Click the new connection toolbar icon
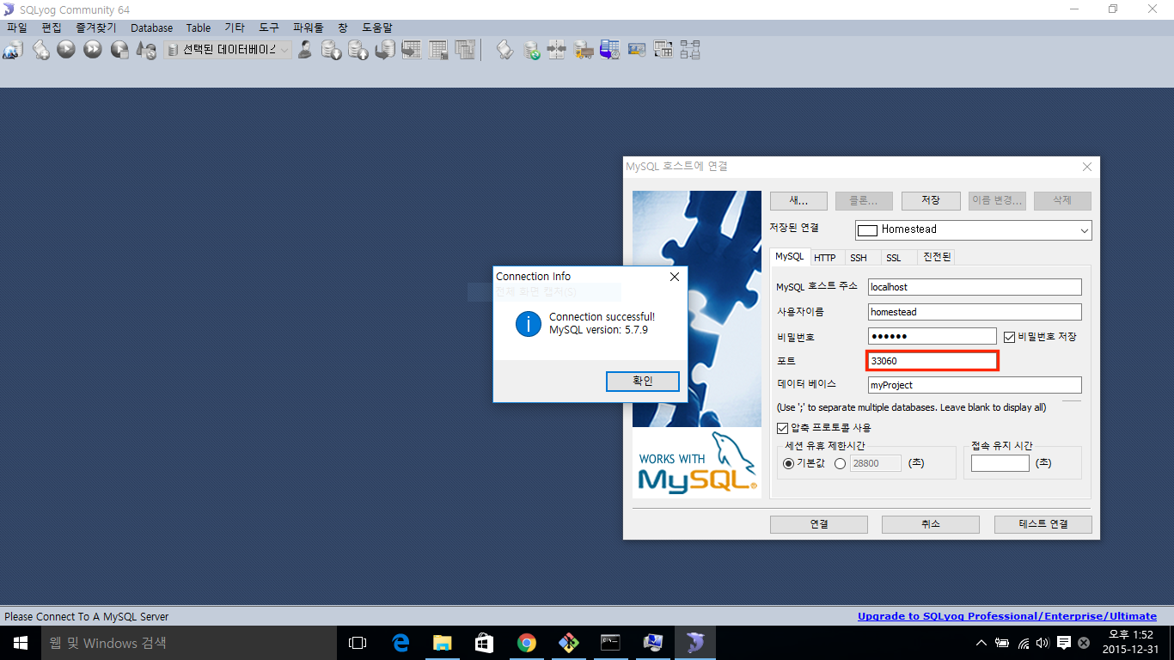Image resolution: width=1174 pixels, height=660 pixels. point(13,50)
